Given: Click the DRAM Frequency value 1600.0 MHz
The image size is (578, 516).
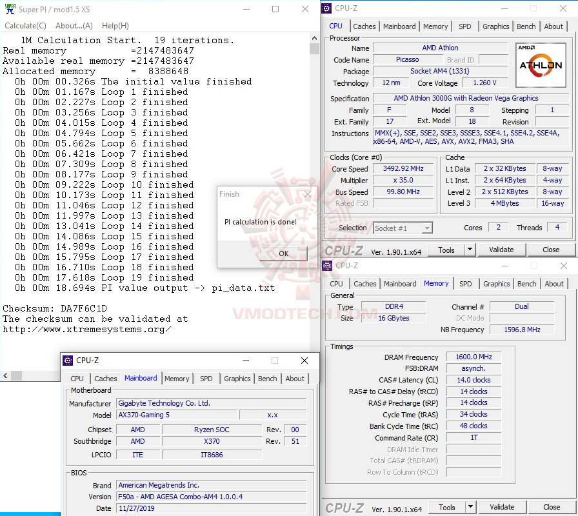Looking at the screenshot, I should (x=473, y=357).
